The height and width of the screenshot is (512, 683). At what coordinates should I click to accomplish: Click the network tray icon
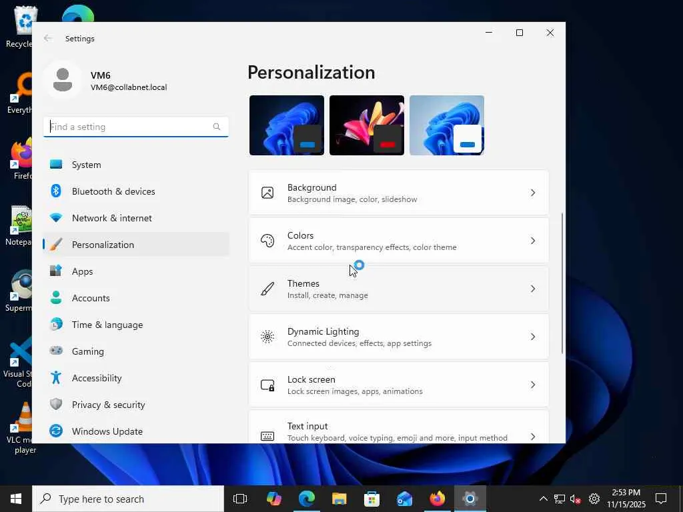[560, 499]
